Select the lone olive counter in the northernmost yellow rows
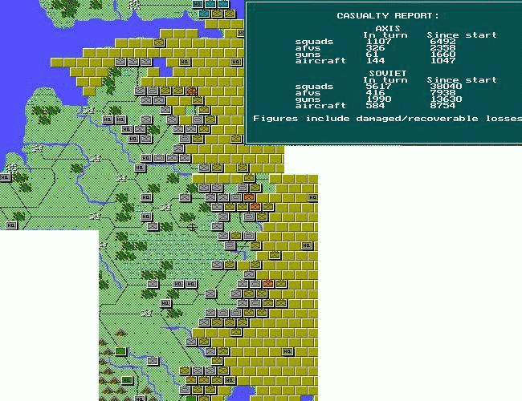522x401 pixels. click(159, 43)
